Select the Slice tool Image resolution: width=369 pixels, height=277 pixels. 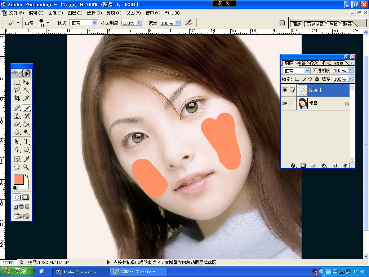point(26,98)
